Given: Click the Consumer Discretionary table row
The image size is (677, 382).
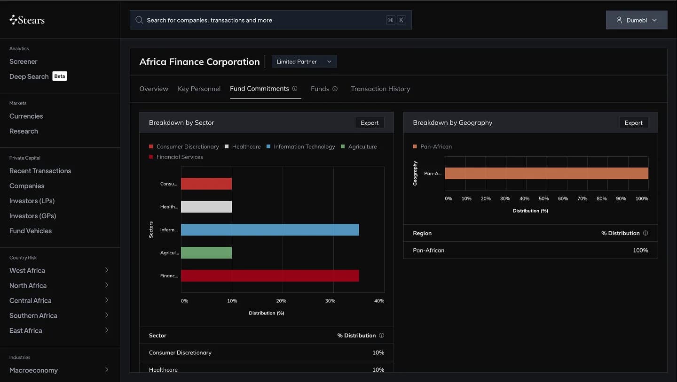Looking at the screenshot, I should tap(267, 352).
